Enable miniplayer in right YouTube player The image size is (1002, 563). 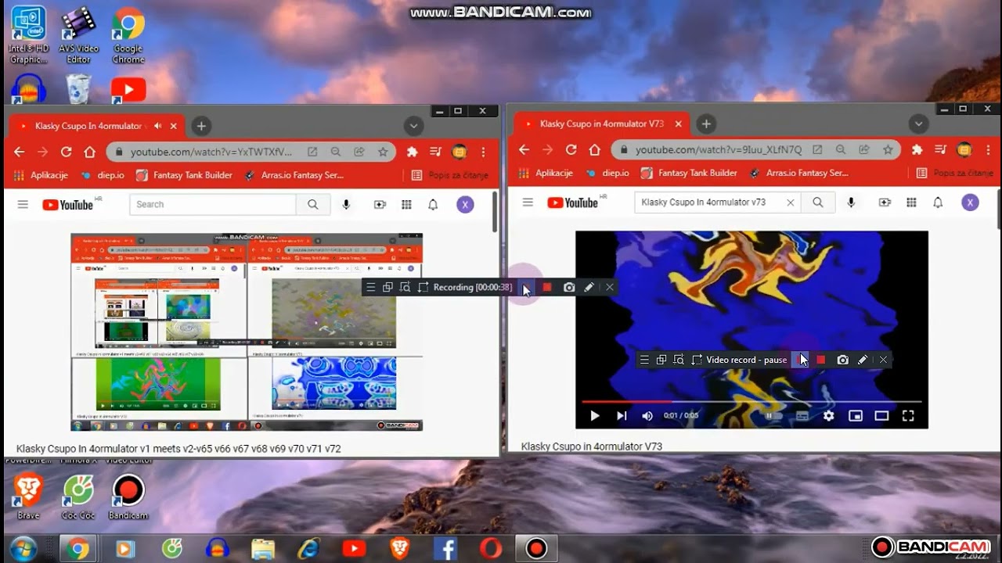point(856,416)
